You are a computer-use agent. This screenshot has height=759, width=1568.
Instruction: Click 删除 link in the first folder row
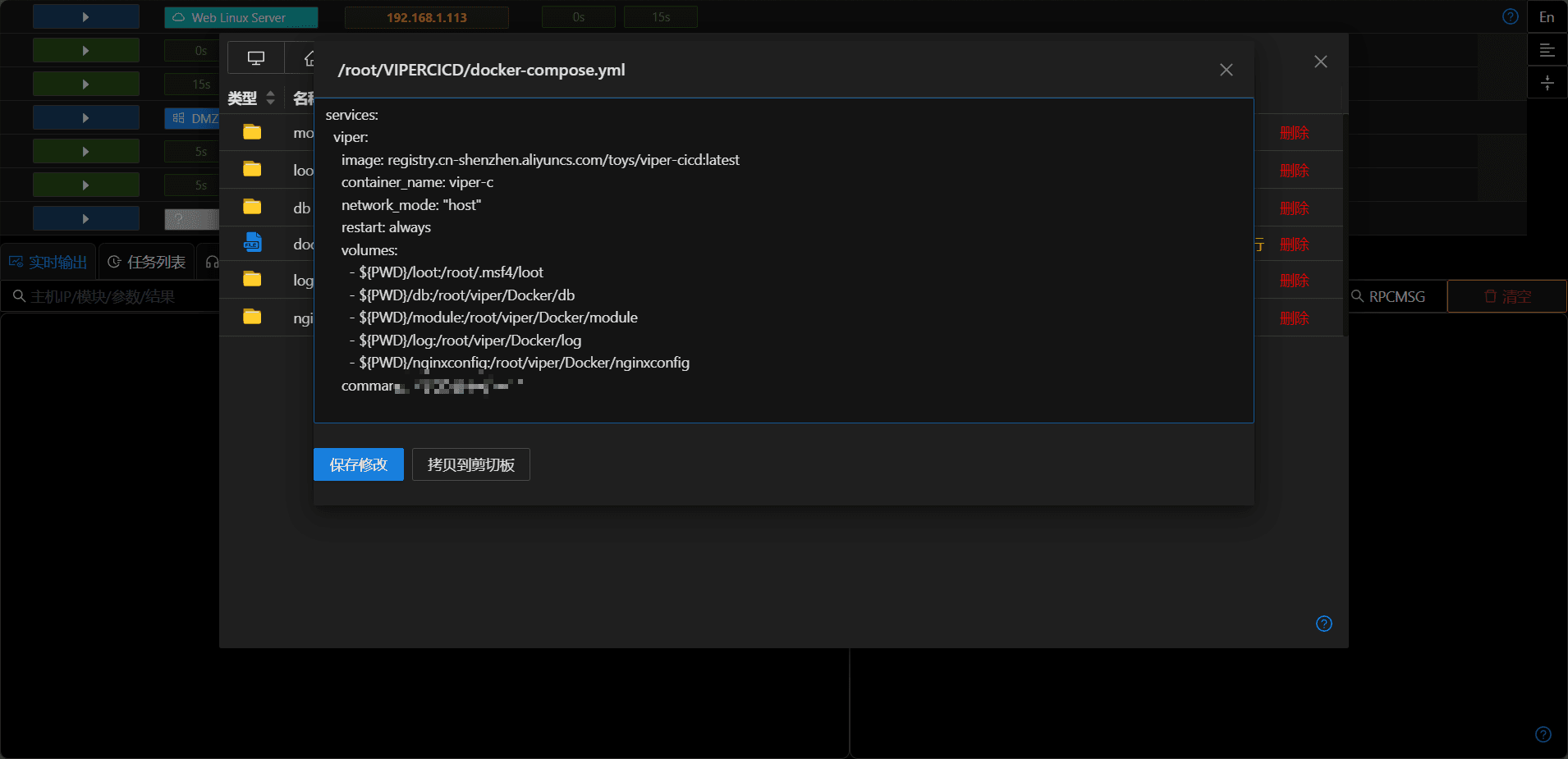coord(1294,133)
